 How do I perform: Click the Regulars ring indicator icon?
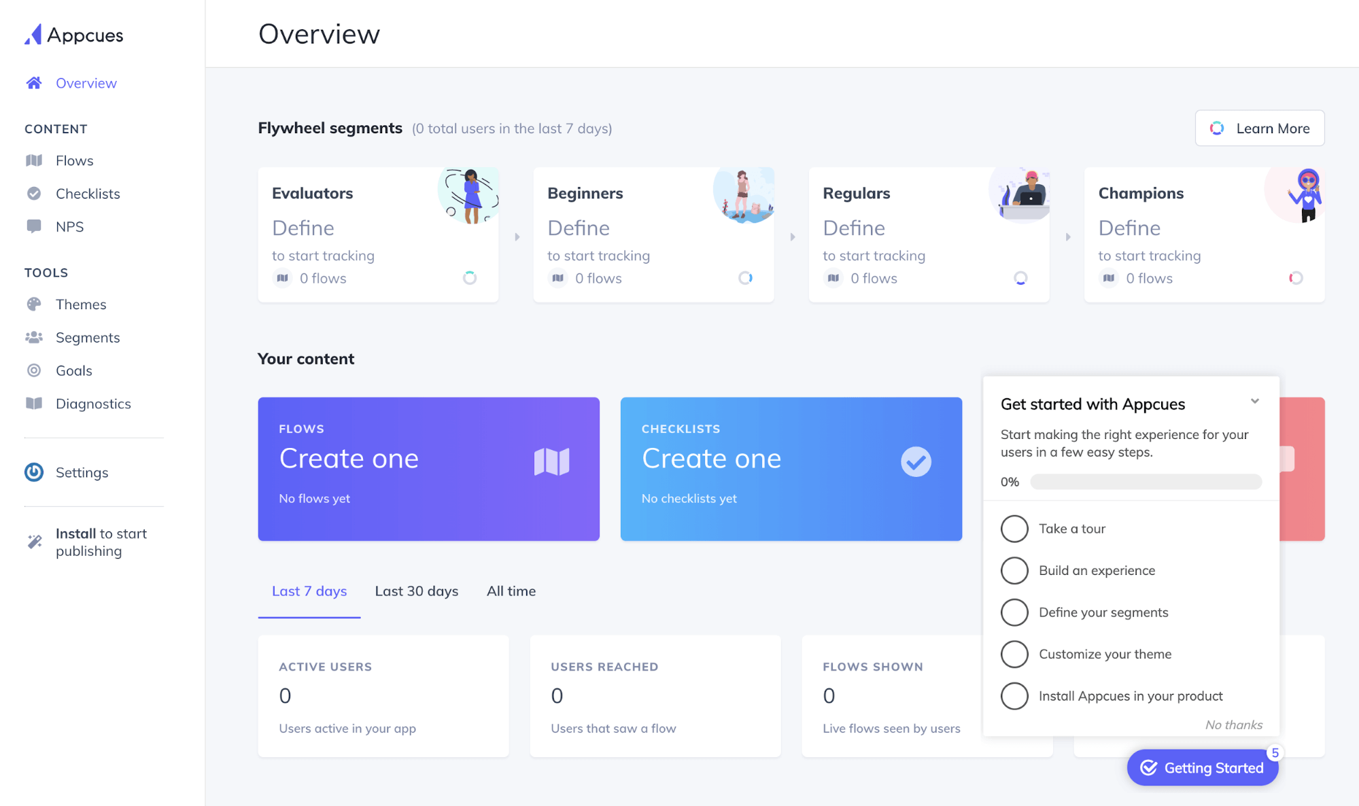coord(1020,278)
